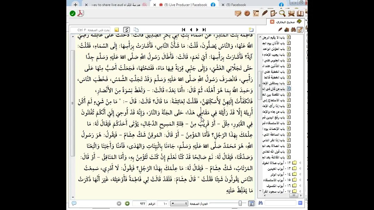Click the yellow highlight note icon
This screenshot has width=374, height=210.
pyautogui.click(x=117, y=30)
